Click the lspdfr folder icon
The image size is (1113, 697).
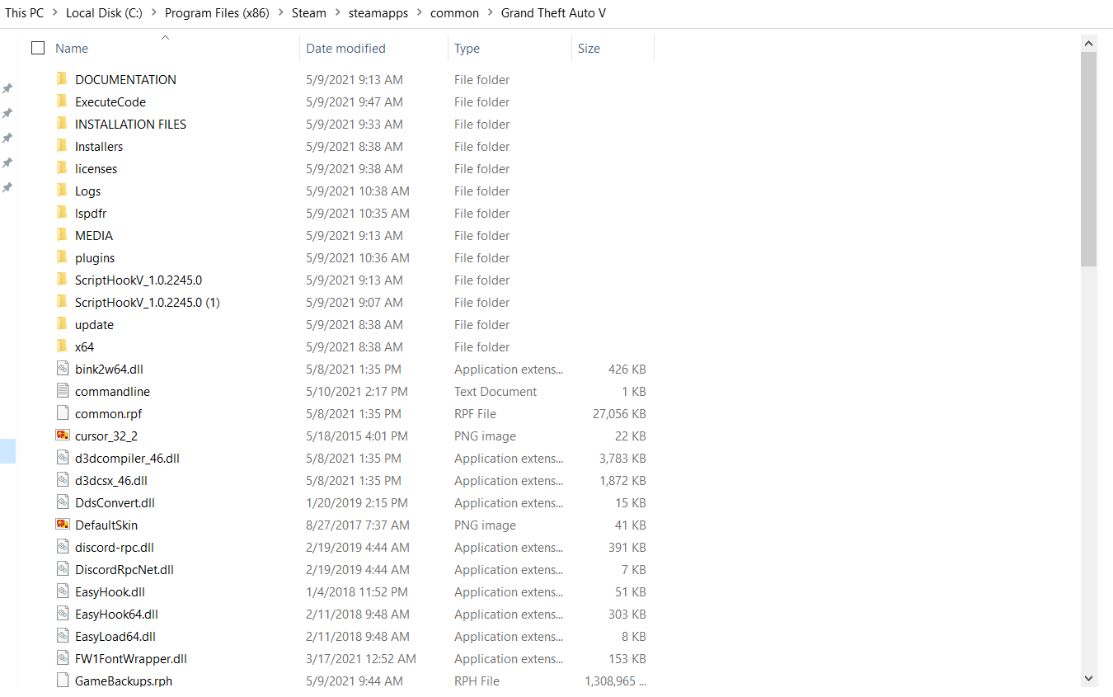(x=62, y=213)
